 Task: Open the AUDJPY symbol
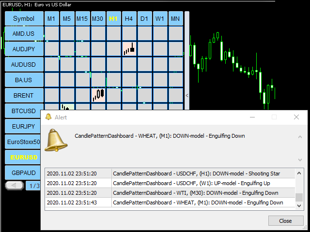(24, 49)
